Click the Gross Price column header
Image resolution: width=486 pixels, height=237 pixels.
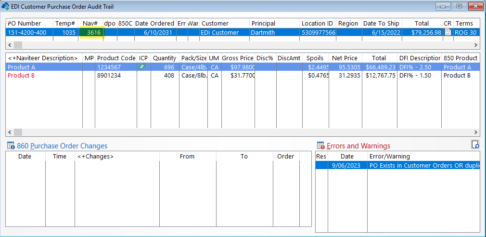(x=238, y=58)
